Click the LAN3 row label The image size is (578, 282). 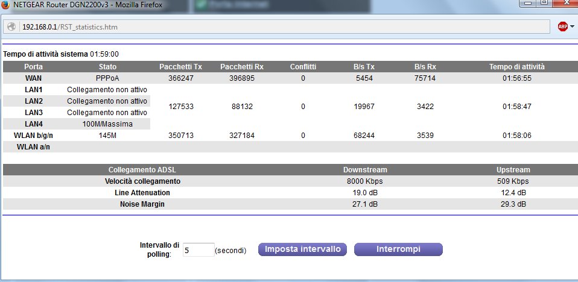click(x=34, y=113)
